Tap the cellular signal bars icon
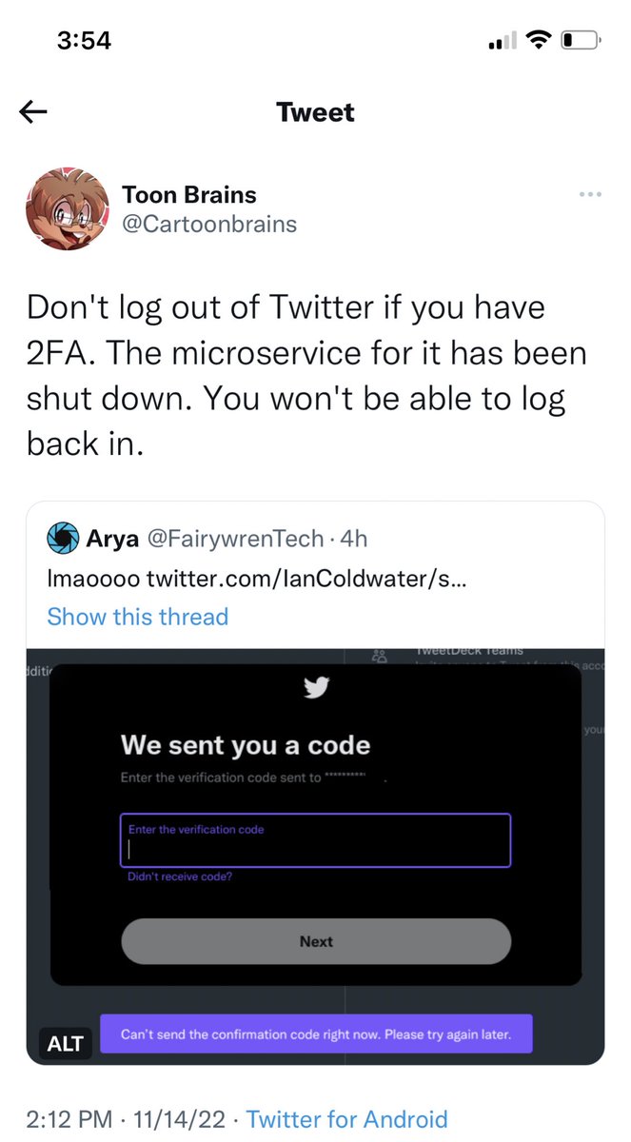Screen dimensions: 631x1142 [502, 41]
